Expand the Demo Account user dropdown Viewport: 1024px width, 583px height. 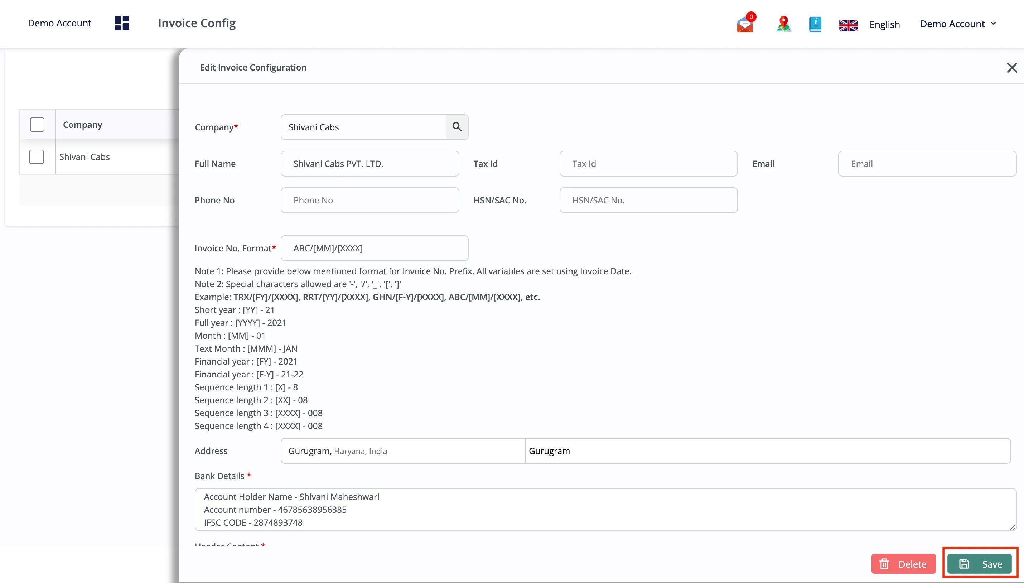point(958,24)
